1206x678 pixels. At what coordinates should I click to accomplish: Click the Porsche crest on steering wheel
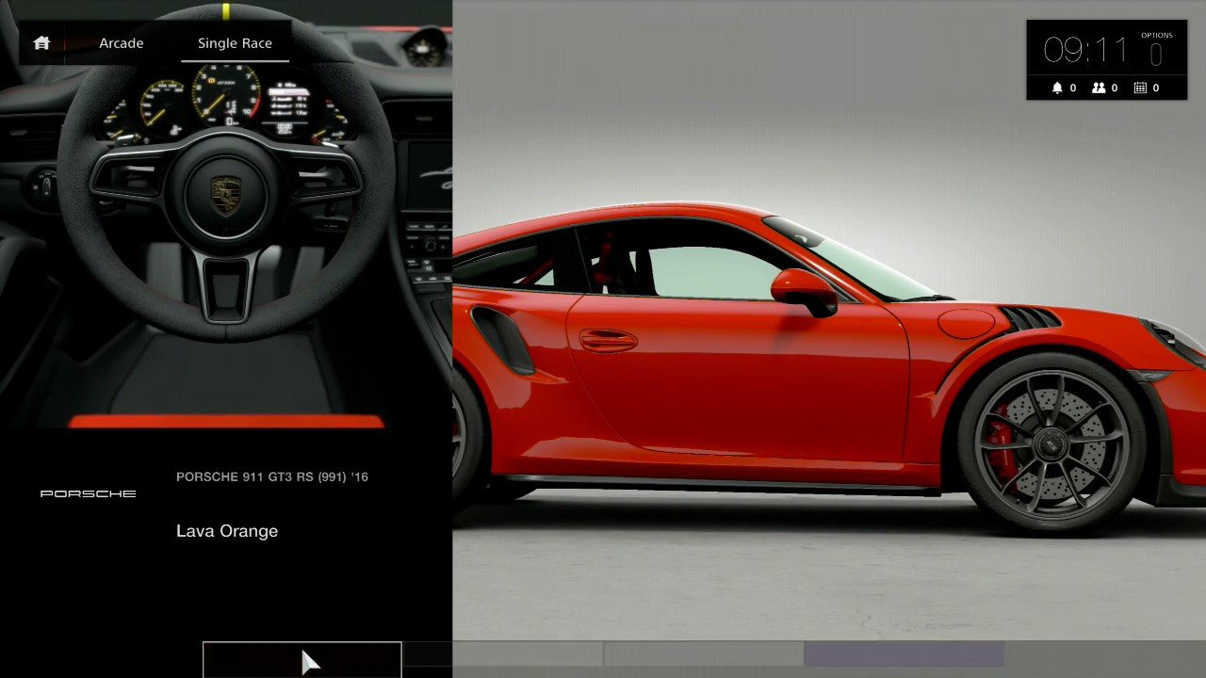pyautogui.click(x=225, y=195)
